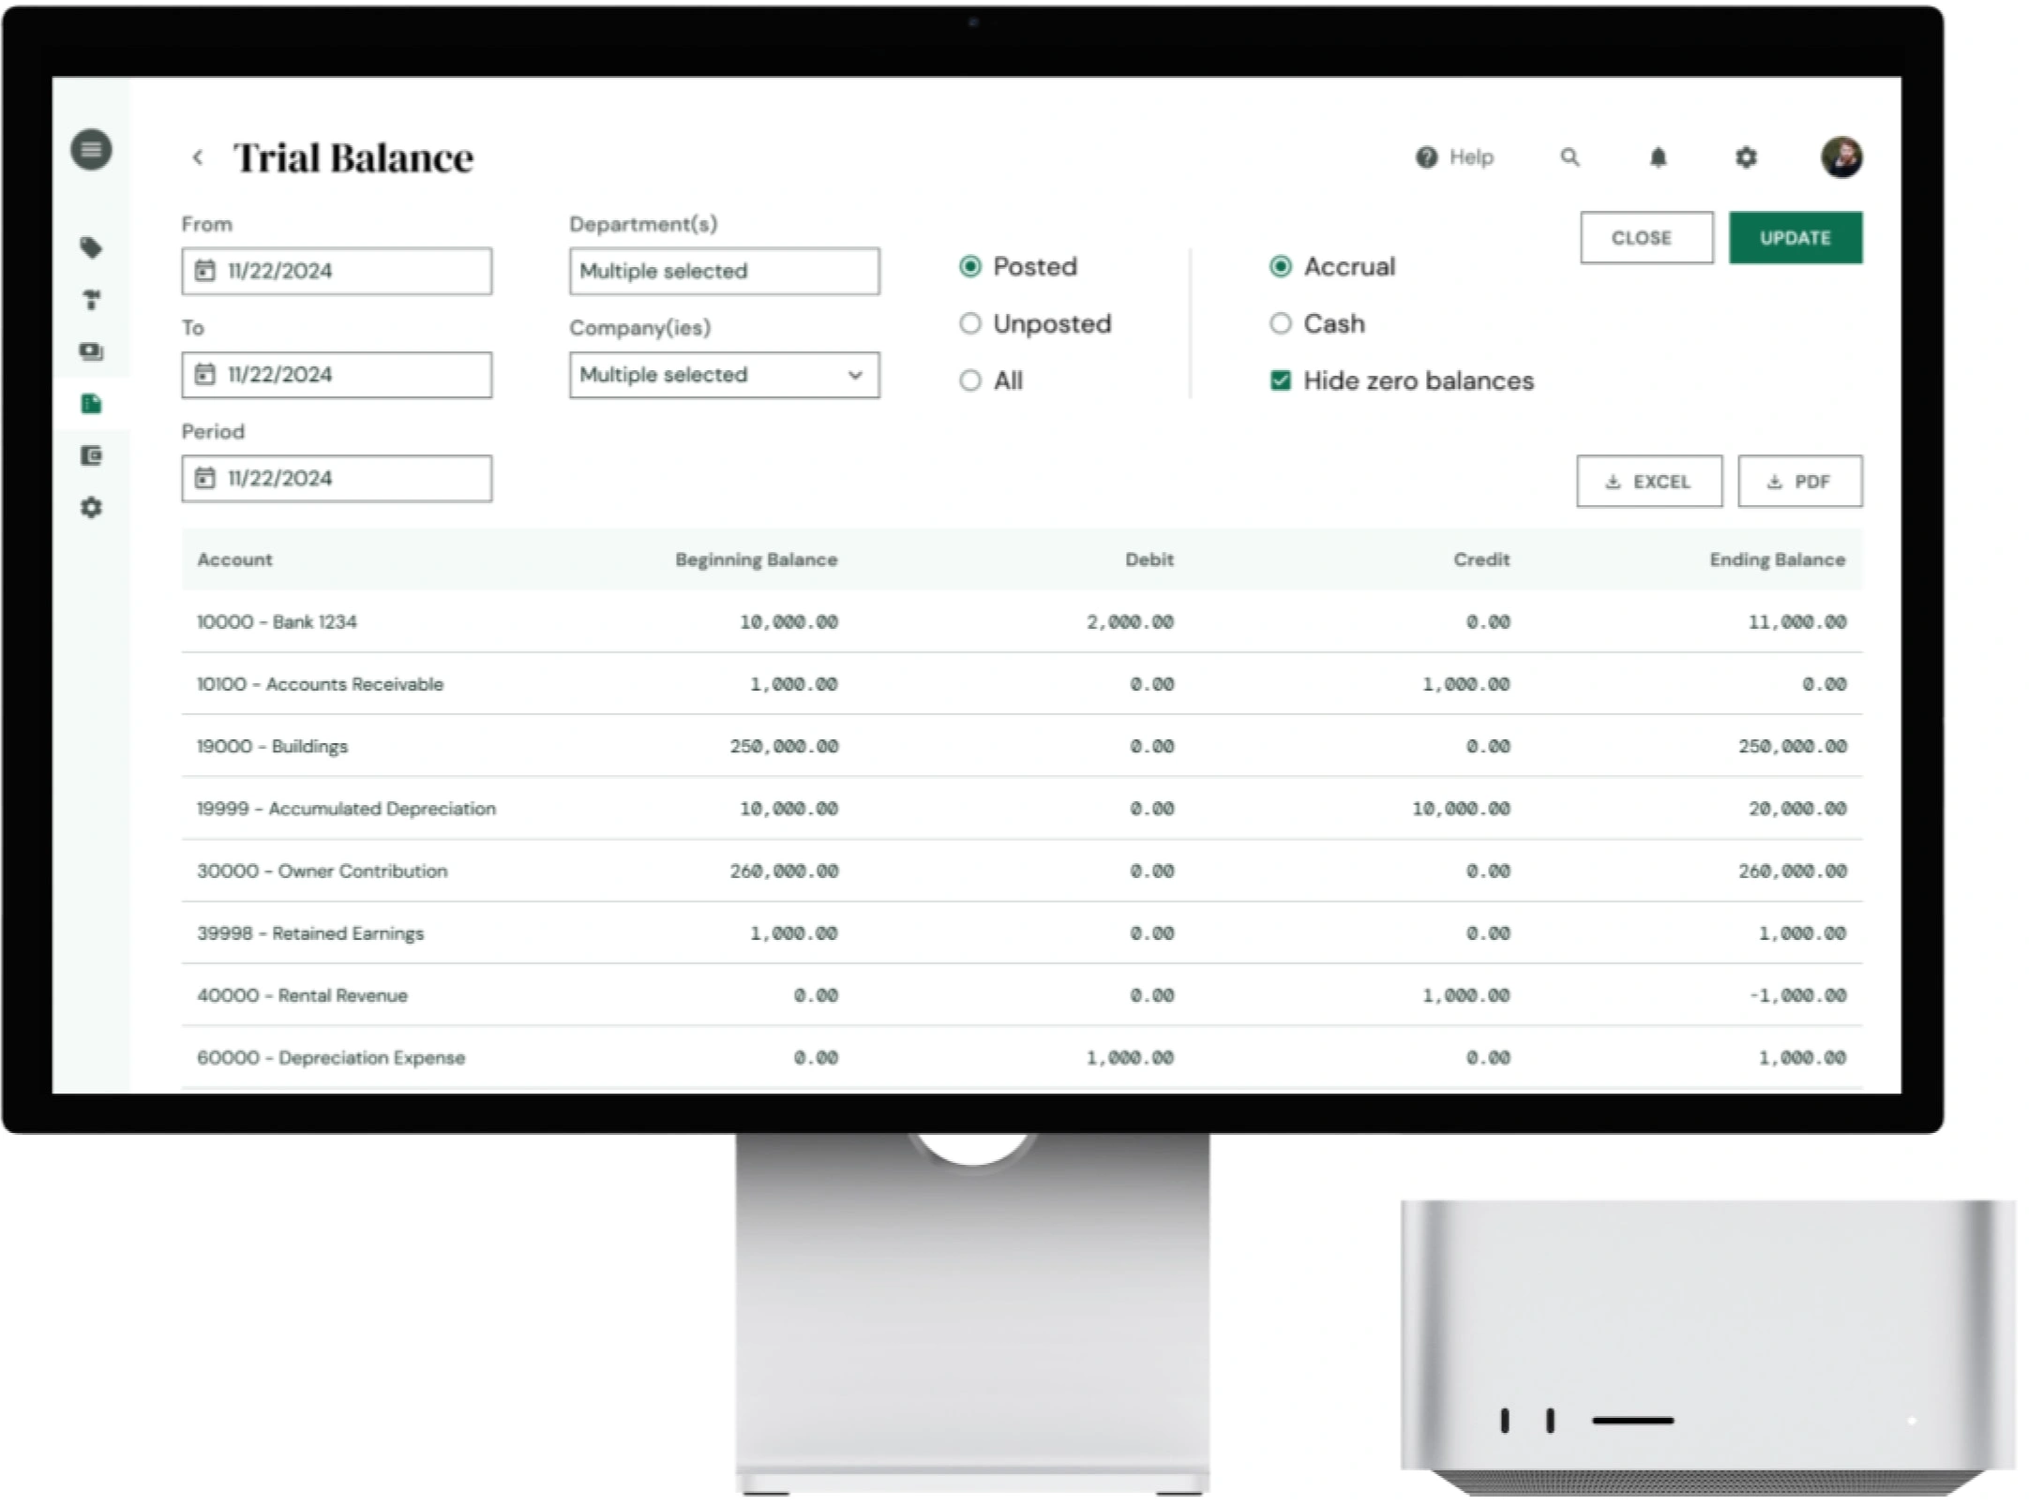The width and height of the screenshot is (2029, 1505).
Task: Export report with EXCEL button
Action: pyautogui.click(x=1648, y=482)
